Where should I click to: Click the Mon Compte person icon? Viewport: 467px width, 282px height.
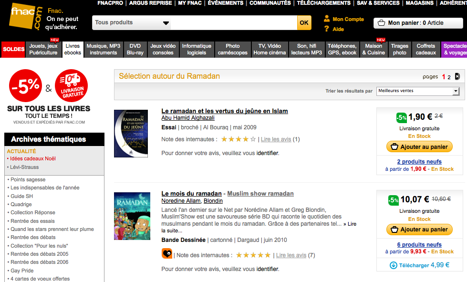(327, 19)
